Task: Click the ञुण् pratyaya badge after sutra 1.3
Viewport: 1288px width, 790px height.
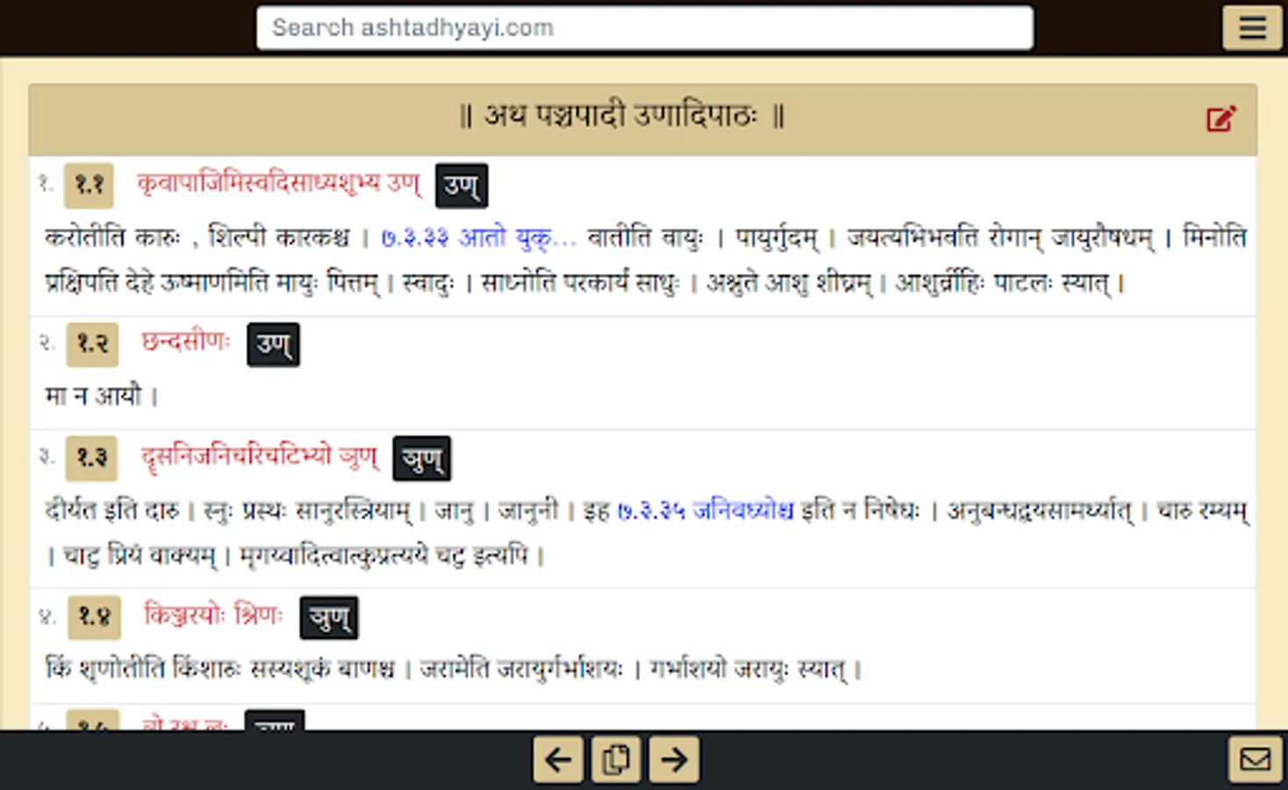Action: [x=421, y=457]
